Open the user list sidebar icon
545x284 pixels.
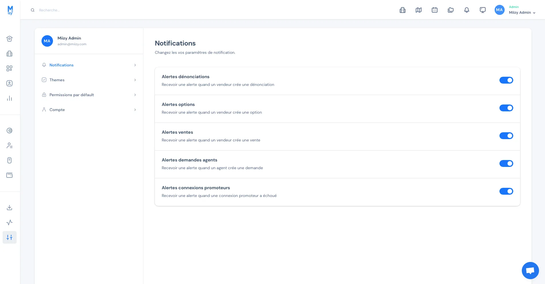tap(9, 145)
